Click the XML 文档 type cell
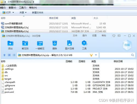 pyautogui.click(x=98, y=92)
